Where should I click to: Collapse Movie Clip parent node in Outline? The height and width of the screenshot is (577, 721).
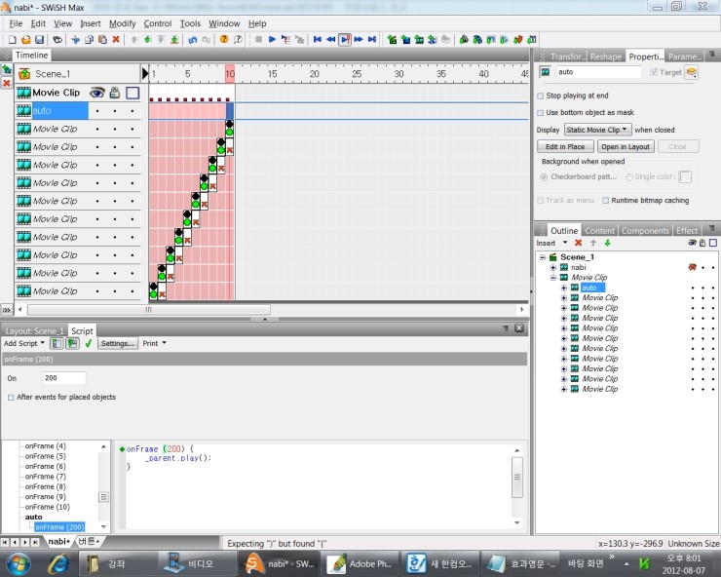(x=553, y=278)
